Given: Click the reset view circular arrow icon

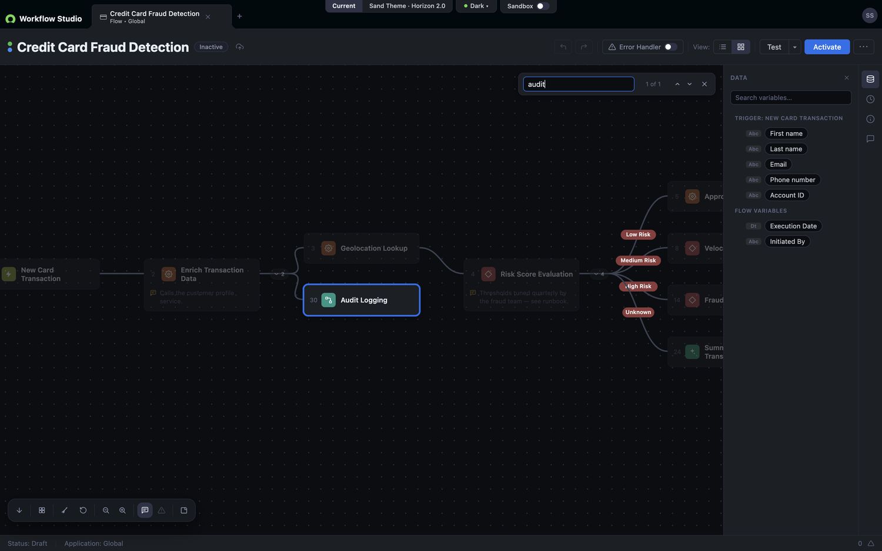Looking at the screenshot, I should (83, 510).
